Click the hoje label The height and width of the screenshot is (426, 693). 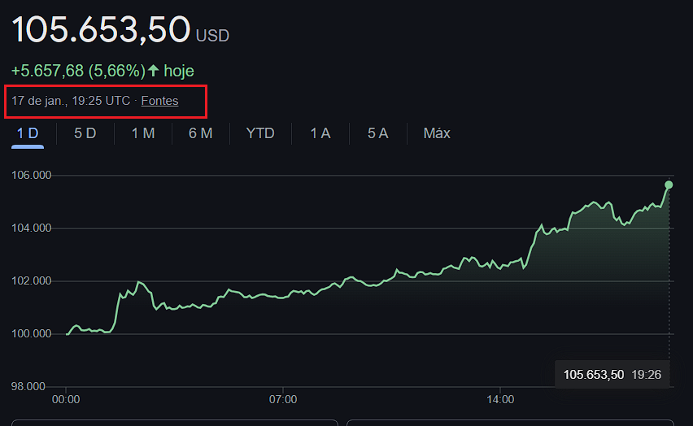pos(179,71)
